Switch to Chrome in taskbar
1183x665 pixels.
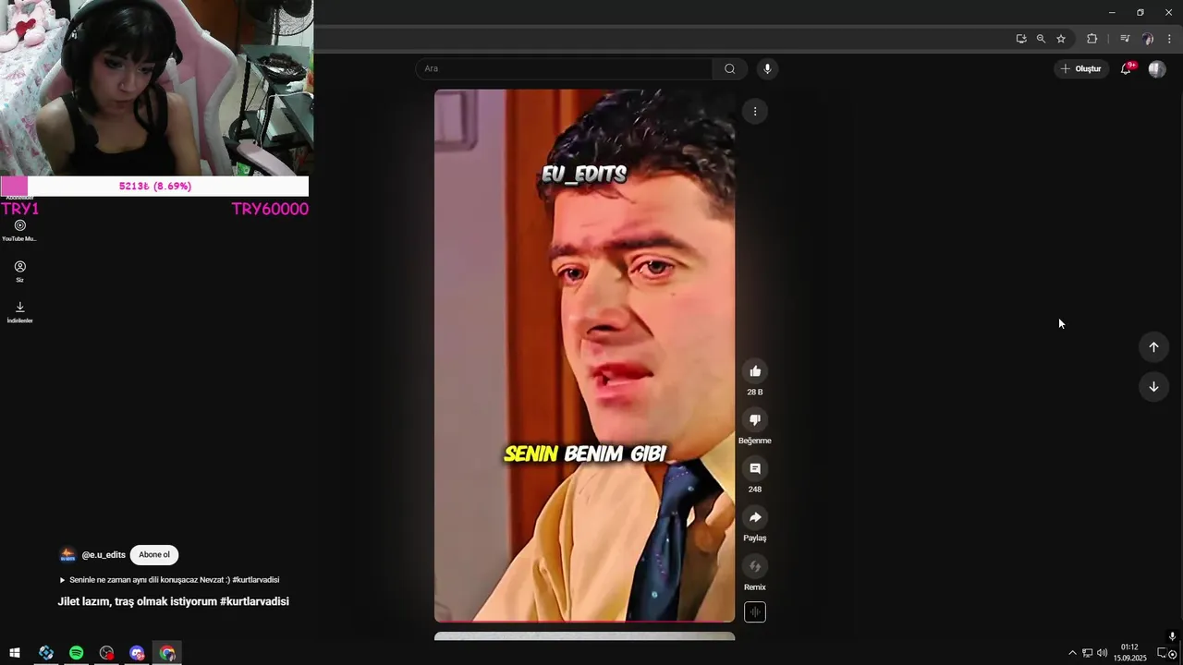[167, 653]
